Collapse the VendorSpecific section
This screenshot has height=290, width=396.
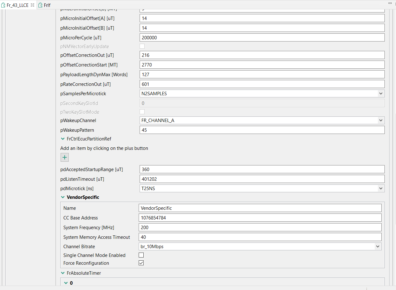click(x=62, y=197)
